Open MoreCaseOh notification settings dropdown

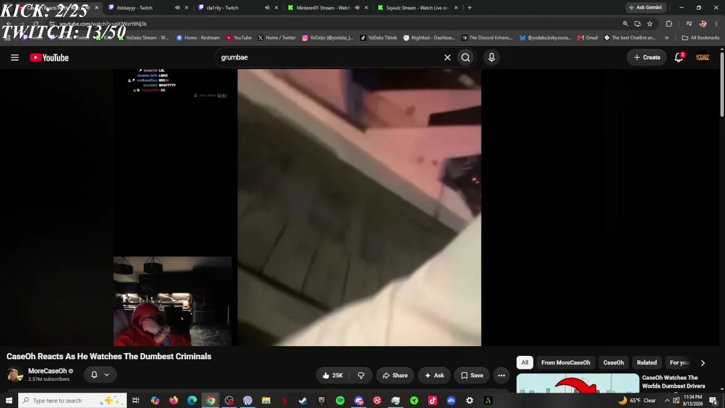point(100,375)
